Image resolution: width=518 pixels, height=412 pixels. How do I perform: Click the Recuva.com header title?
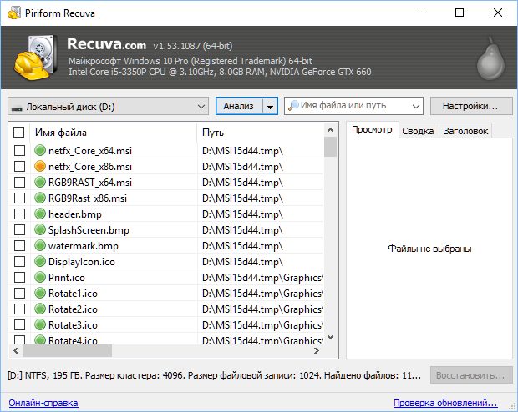coord(107,44)
